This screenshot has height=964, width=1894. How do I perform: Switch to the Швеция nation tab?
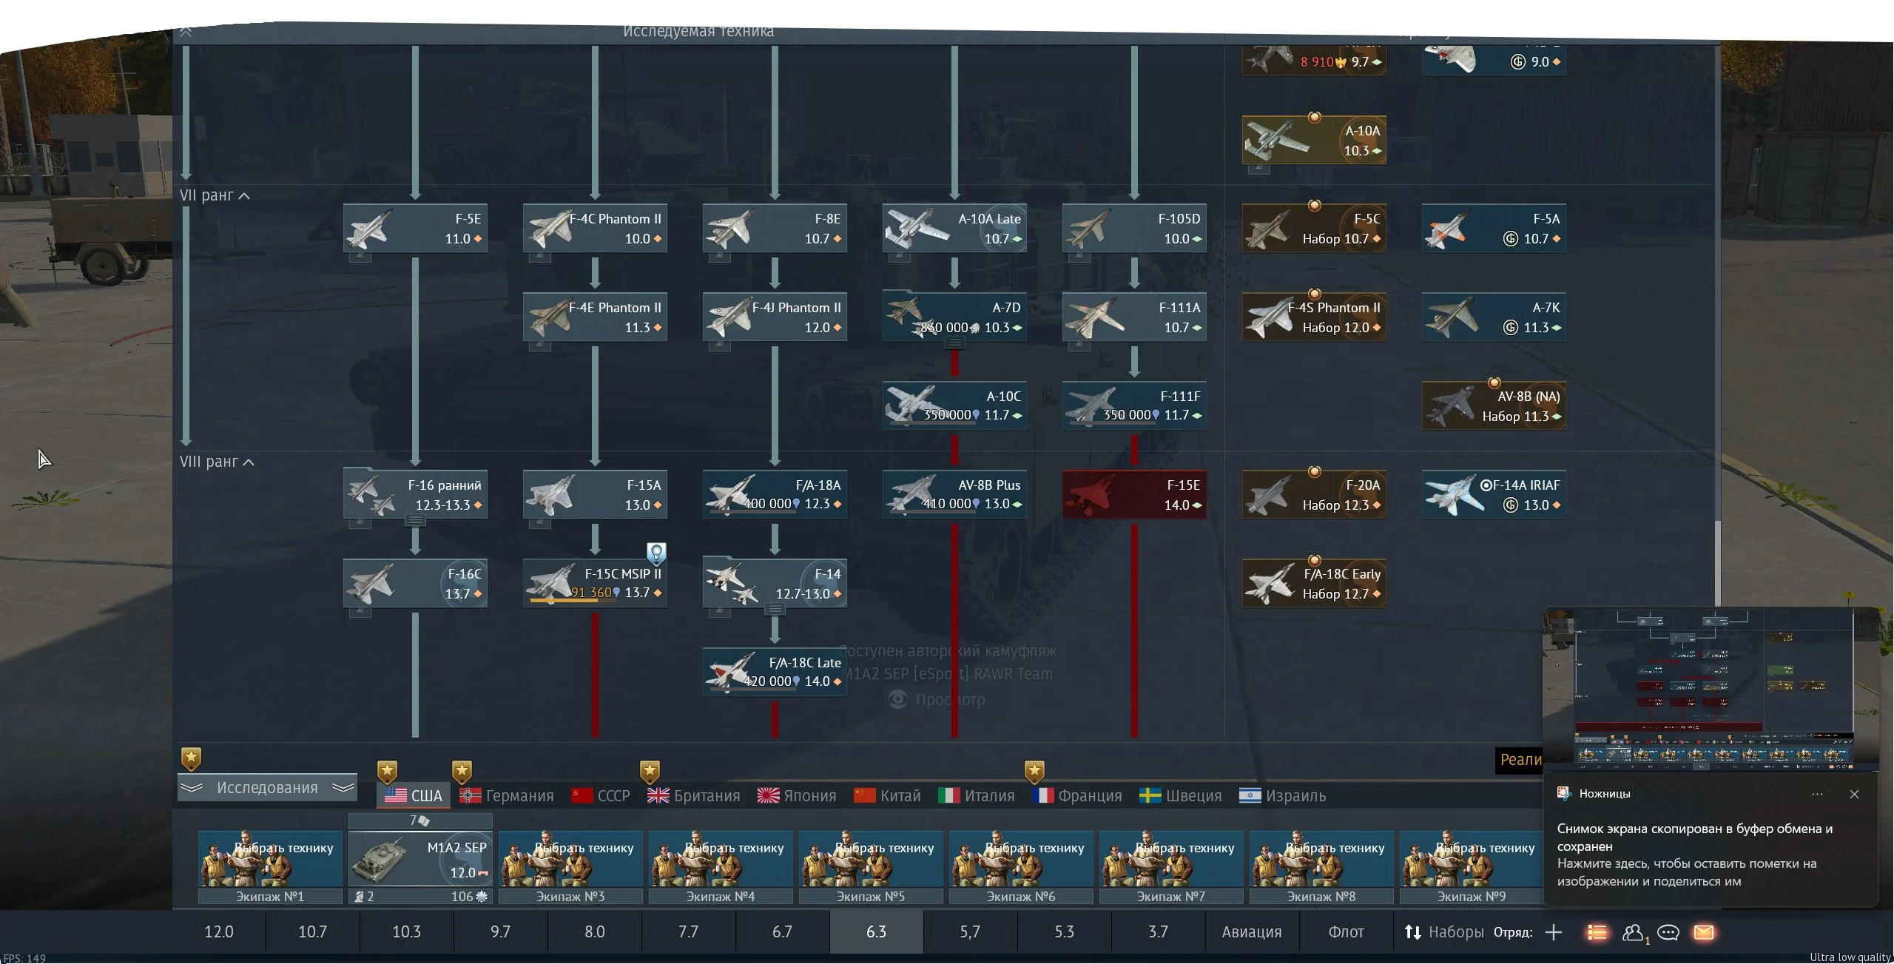(x=1181, y=796)
